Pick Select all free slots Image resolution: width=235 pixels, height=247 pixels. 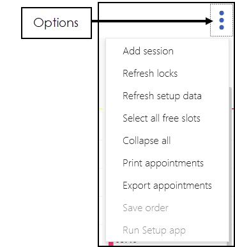[x=162, y=118]
